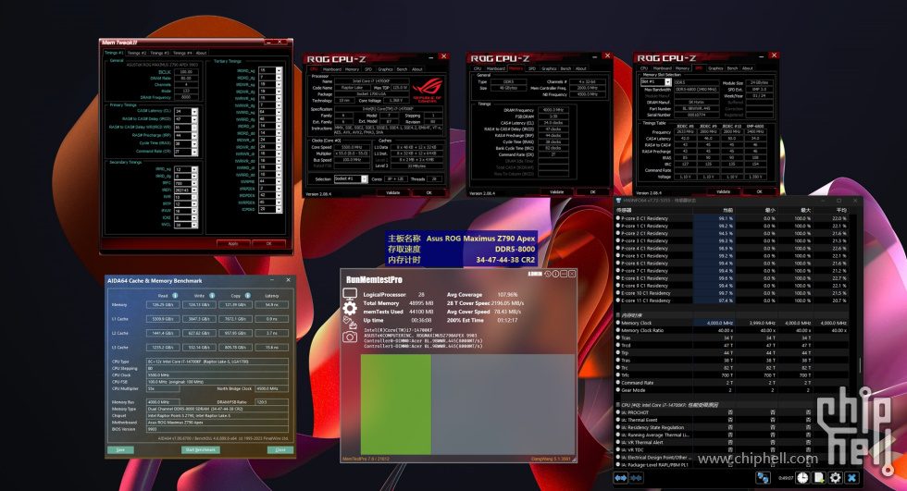
Task: Open HWiNFO sensor settings gear icon
Action: (835, 478)
